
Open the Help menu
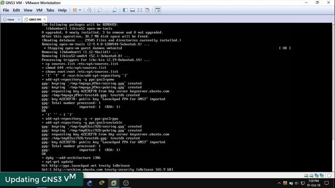coord(62,10)
